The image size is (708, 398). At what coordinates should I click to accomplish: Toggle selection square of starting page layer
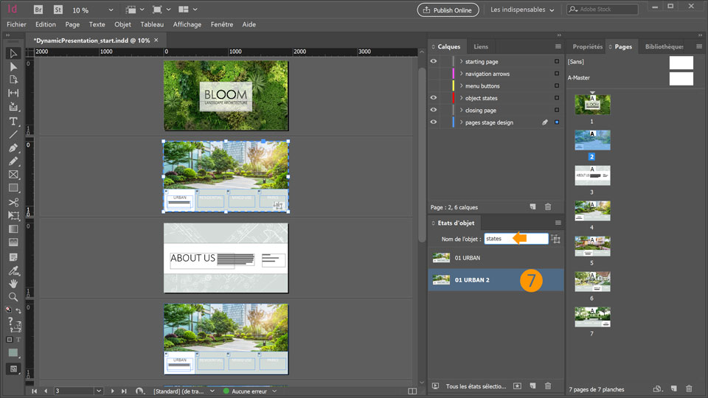point(557,61)
